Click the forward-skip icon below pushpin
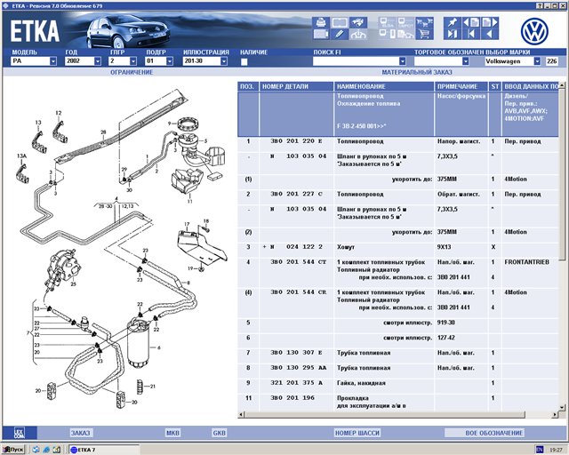Screen dimensions: 569x455 (453, 35)
